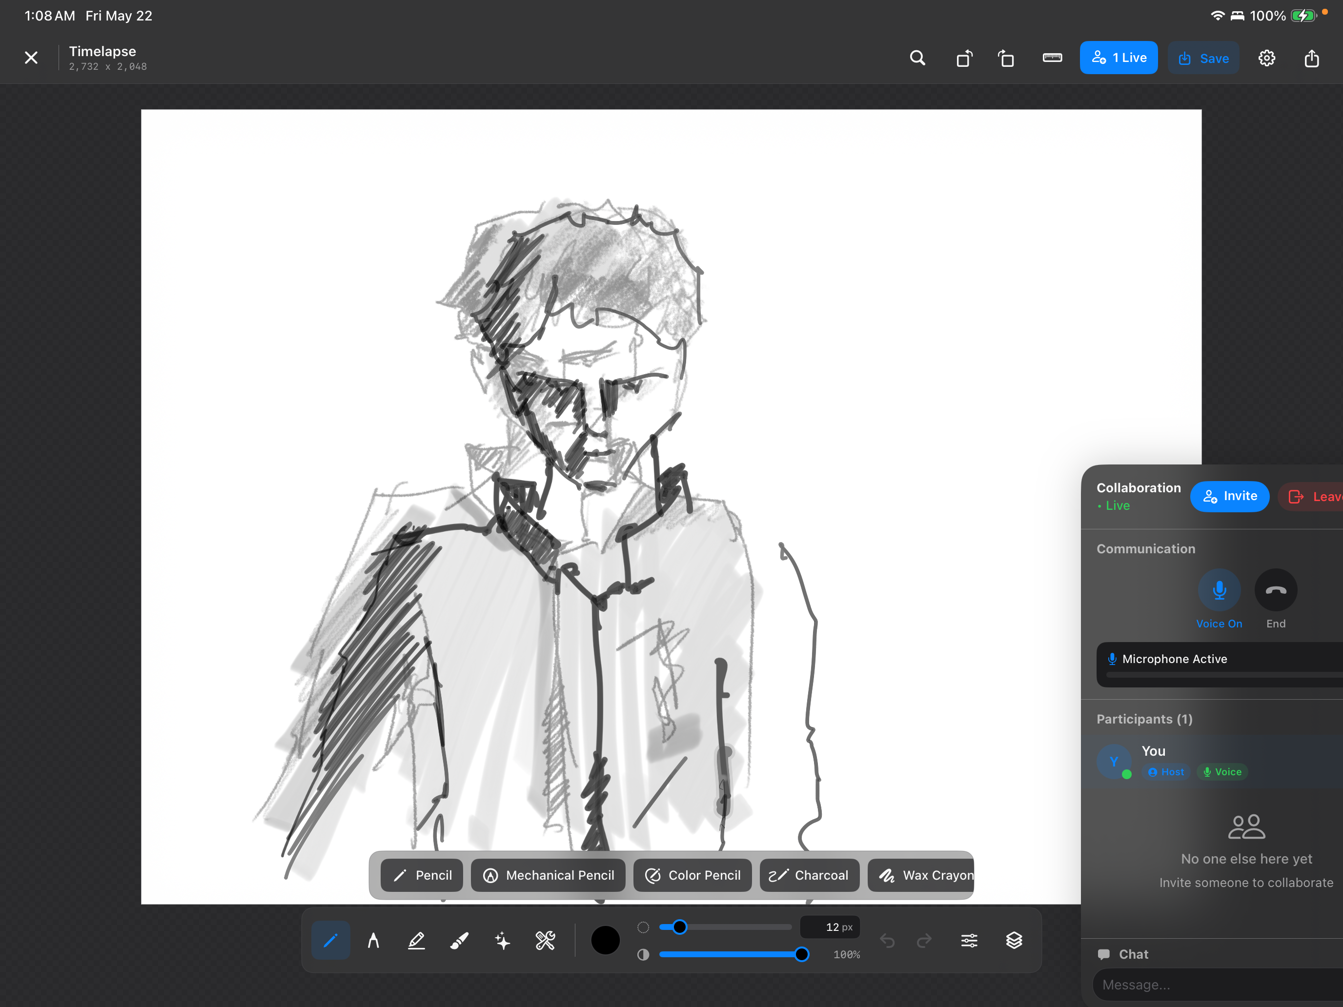Click the 1 Live collaboration button
This screenshot has width=1343, height=1007.
(x=1119, y=58)
